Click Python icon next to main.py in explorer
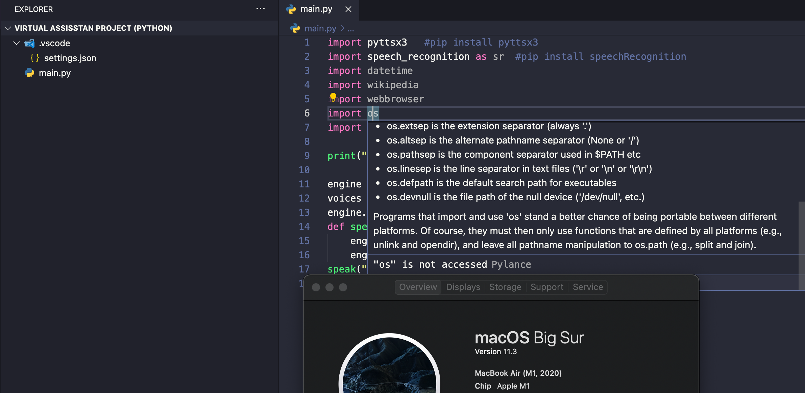Screen dimensions: 805x393 (x=30, y=73)
